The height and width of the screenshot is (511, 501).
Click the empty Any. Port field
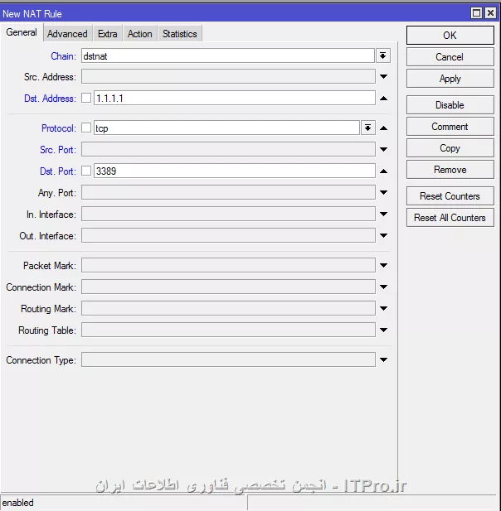pos(228,192)
